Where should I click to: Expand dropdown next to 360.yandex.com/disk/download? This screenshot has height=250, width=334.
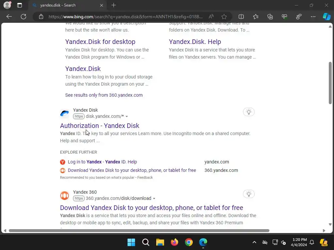click(x=154, y=199)
